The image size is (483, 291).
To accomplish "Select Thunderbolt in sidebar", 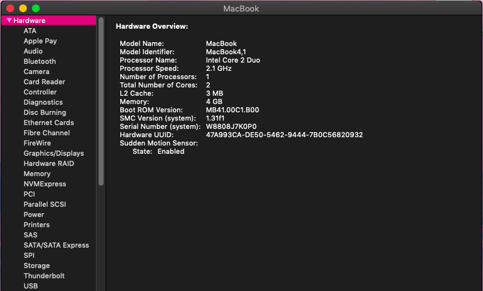I will [44, 276].
